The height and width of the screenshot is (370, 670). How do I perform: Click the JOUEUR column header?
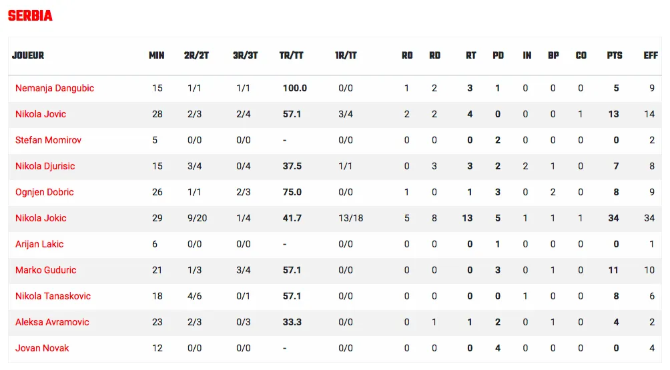pos(28,56)
